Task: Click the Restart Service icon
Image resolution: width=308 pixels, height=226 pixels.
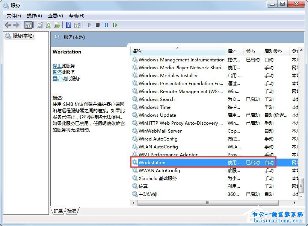Action: point(115,24)
